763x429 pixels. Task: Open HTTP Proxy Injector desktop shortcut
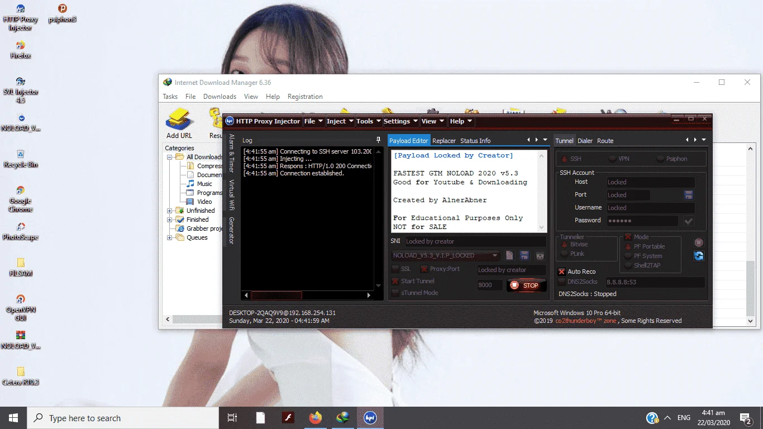pyautogui.click(x=21, y=17)
